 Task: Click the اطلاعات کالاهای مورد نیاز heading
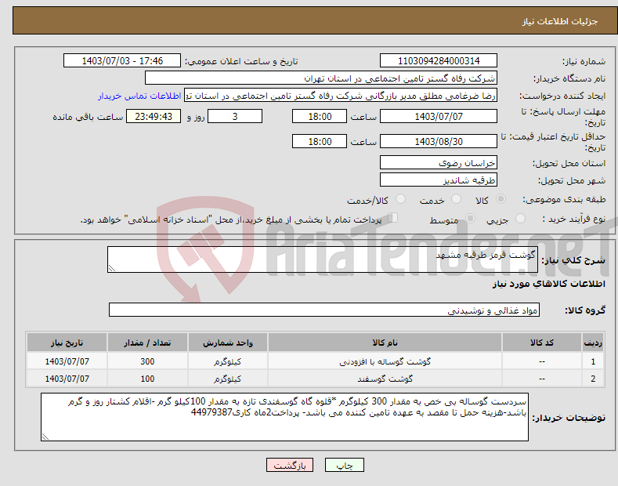click(548, 284)
